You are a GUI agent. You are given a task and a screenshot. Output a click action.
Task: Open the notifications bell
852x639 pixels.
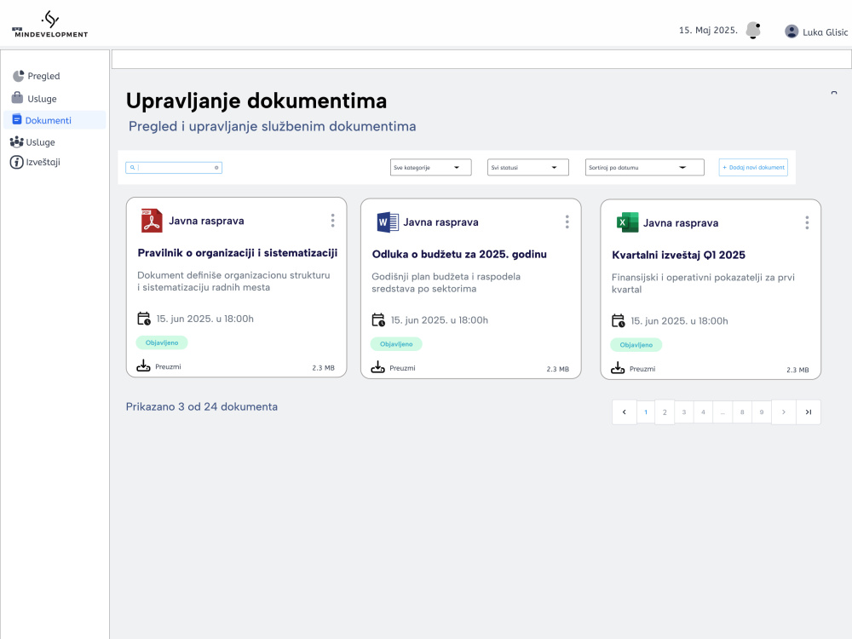753,31
